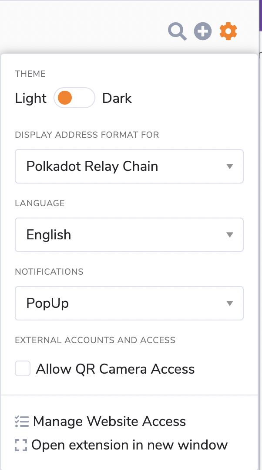Click the search magnifier icon
Image resolution: width=262 pixels, height=470 pixels.
tap(177, 32)
